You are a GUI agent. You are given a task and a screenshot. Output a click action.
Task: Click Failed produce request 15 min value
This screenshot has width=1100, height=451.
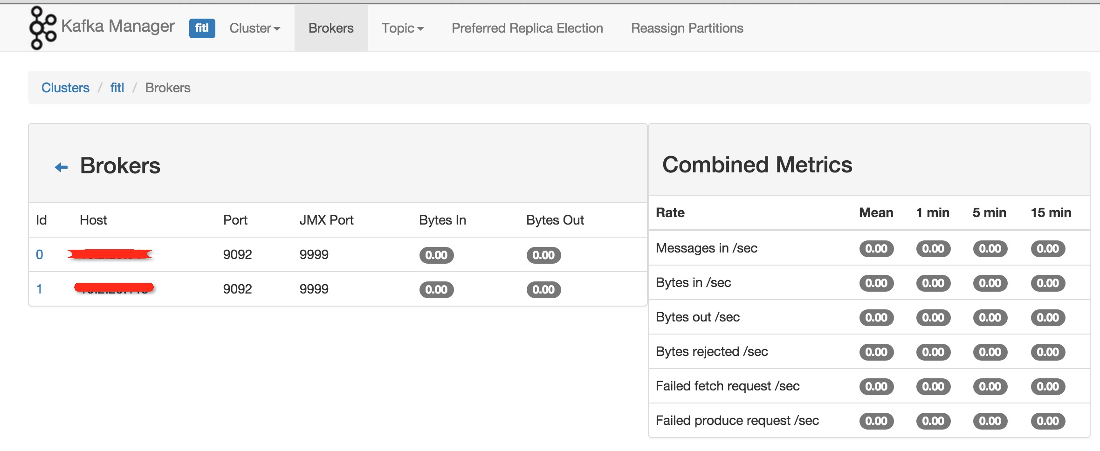[x=1048, y=421]
